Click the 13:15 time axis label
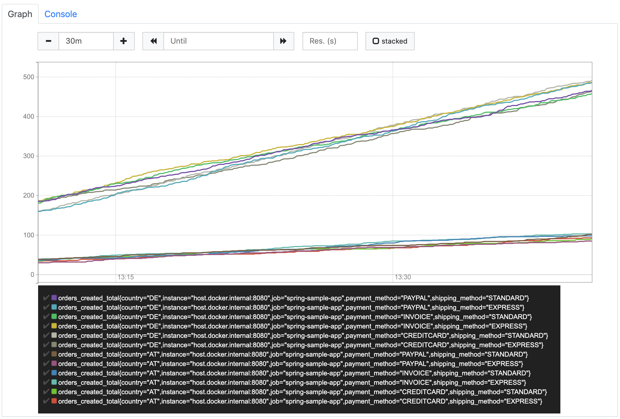The height and width of the screenshot is (419, 620). click(126, 277)
